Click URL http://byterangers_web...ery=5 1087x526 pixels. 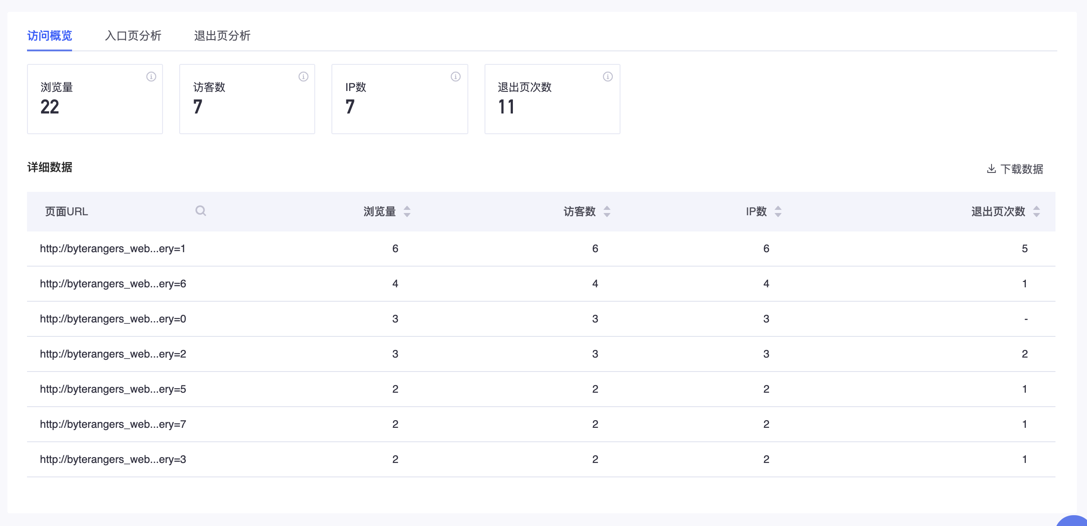(x=113, y=389)
